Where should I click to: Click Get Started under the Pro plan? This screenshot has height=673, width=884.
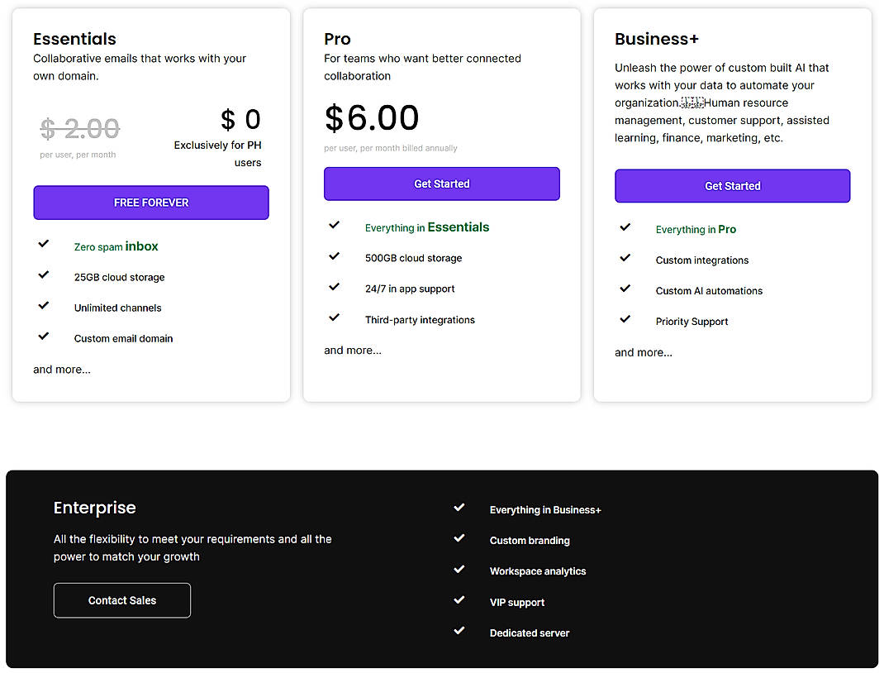[x=441, y=184]
